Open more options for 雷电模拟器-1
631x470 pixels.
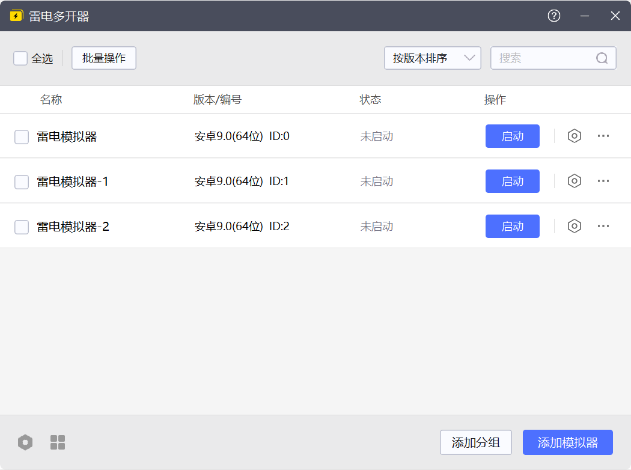(603, 181)
